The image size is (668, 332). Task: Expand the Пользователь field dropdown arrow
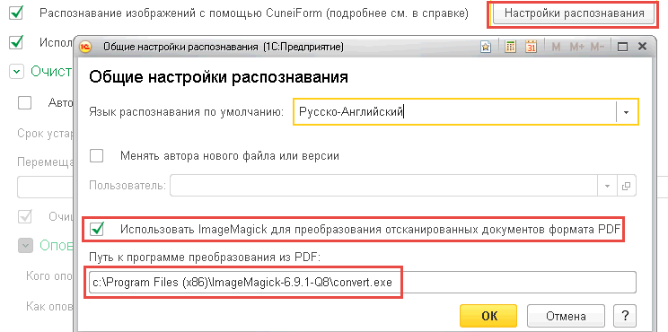tap(608, 186)
